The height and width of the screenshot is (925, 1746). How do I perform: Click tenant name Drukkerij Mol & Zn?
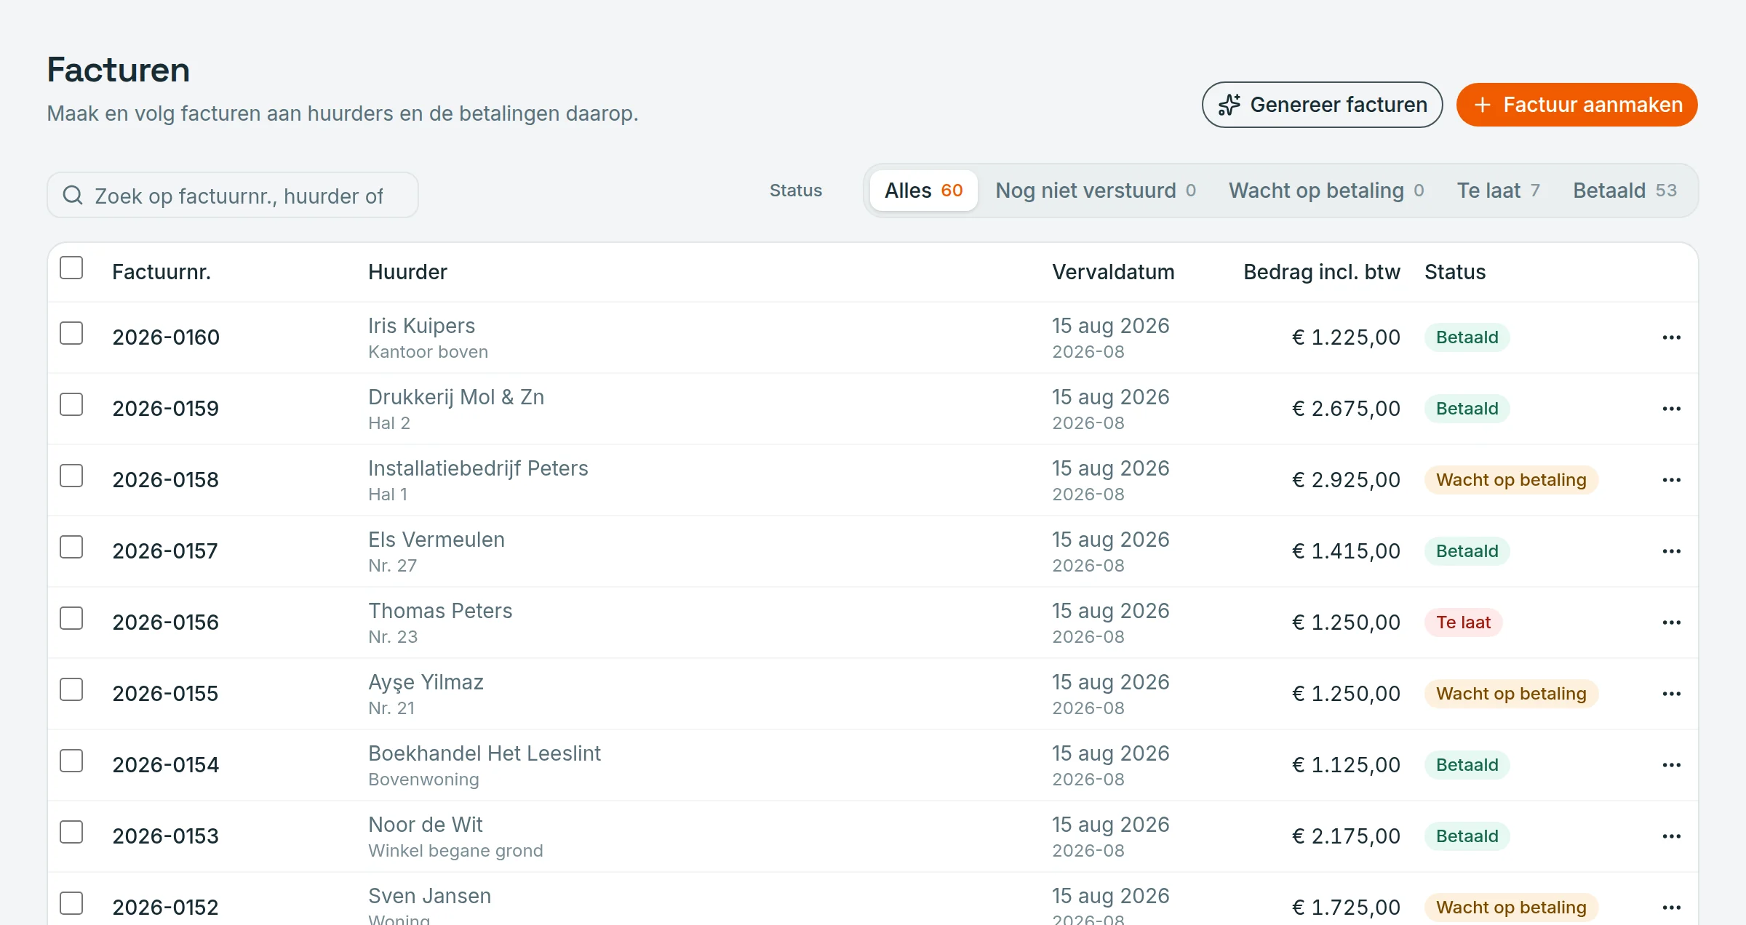pos(456,397)
